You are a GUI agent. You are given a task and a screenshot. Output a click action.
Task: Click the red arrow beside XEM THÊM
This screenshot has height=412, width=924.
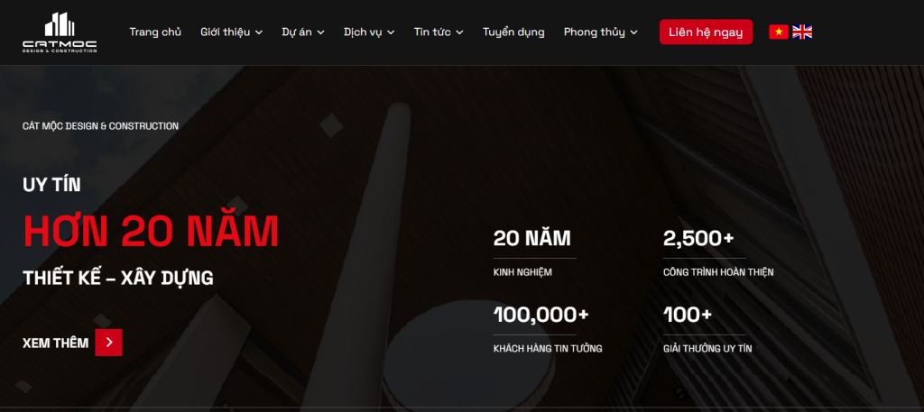[108, 343]
